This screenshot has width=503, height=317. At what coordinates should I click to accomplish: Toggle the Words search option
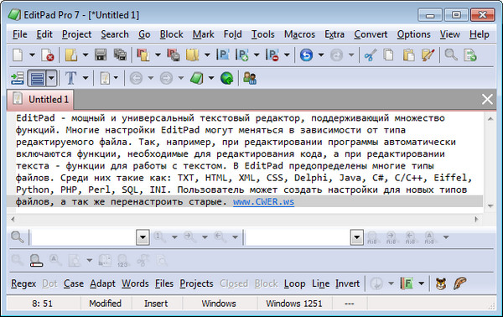[x=135, y=283]
